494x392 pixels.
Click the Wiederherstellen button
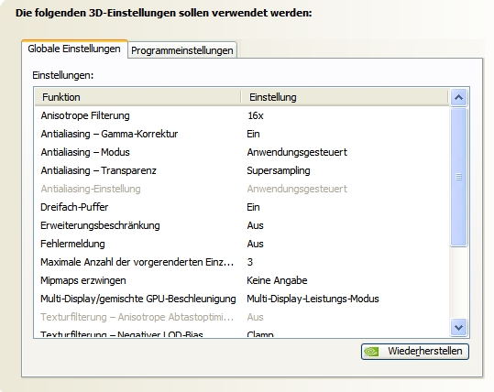pos(415,352)
